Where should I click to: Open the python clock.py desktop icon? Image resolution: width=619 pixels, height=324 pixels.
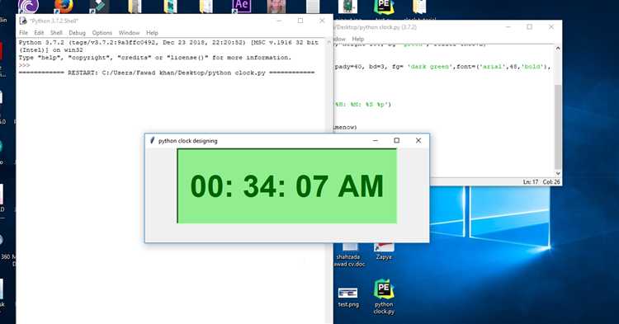coord(384,297)
